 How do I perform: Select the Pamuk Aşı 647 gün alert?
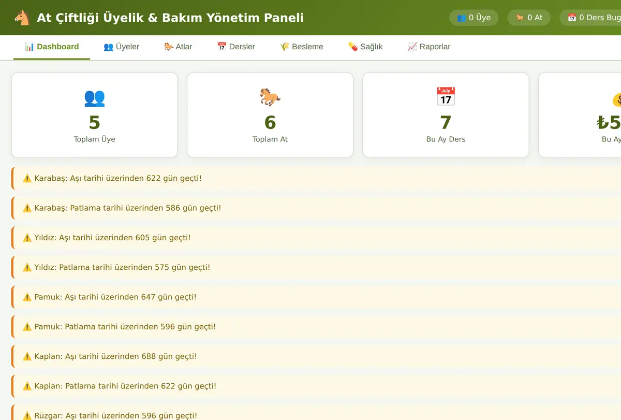(x=316, y=297)
